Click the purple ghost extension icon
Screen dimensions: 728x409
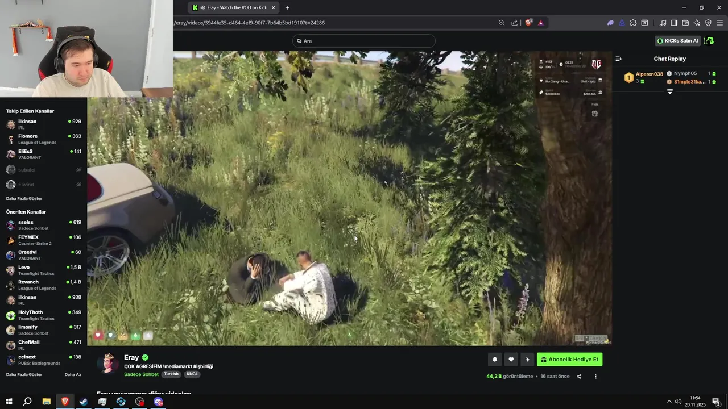(x=610, y=23)
